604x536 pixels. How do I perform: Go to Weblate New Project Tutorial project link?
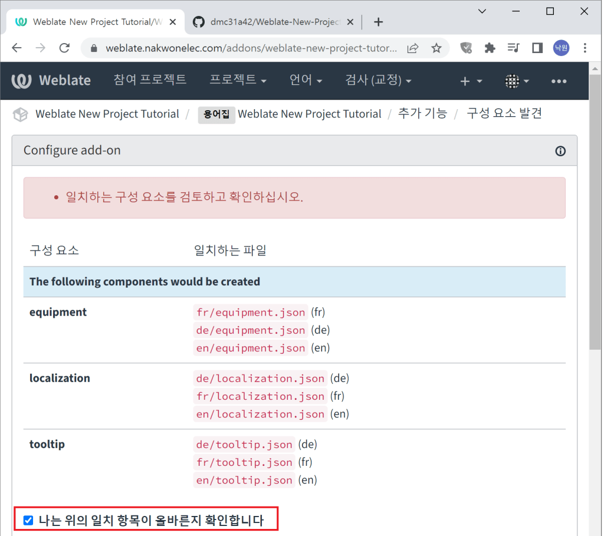coord(107,114)
